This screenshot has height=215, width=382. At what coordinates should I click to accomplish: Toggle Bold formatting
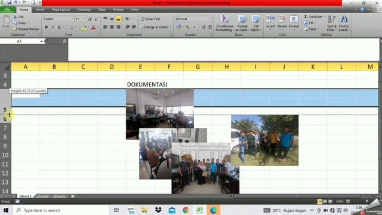click(47, 27)
